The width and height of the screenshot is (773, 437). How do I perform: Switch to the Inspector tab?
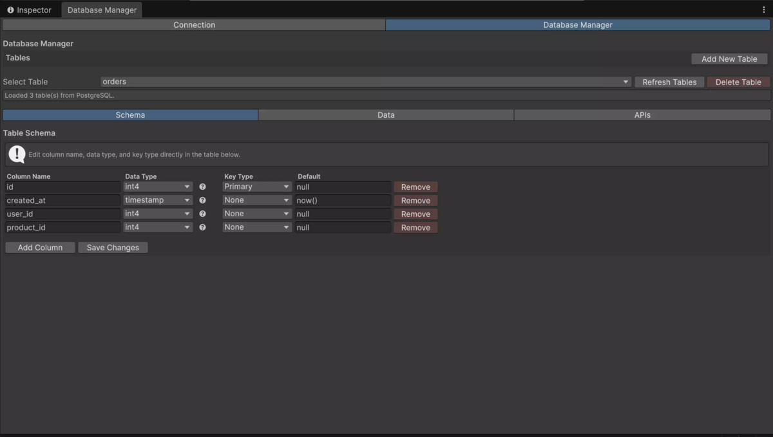click(x=30, y=10)
